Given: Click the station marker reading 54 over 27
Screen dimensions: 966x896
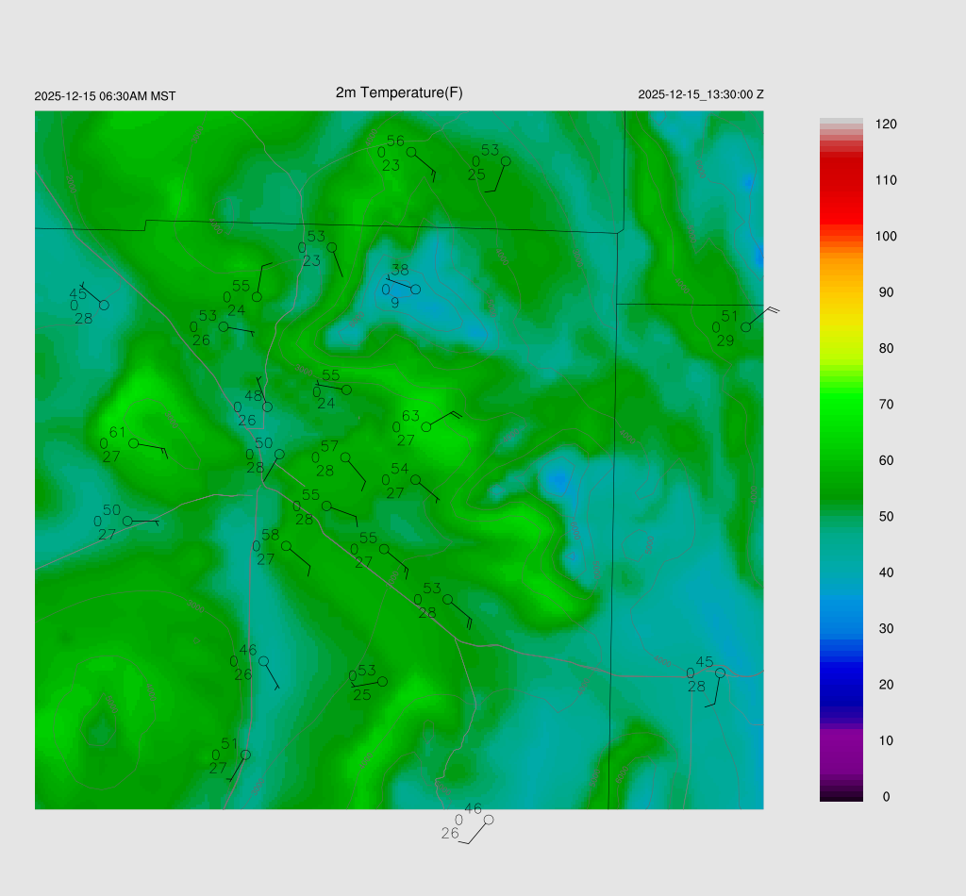Looking at the screenshot, I should click(x=415, y=480).
